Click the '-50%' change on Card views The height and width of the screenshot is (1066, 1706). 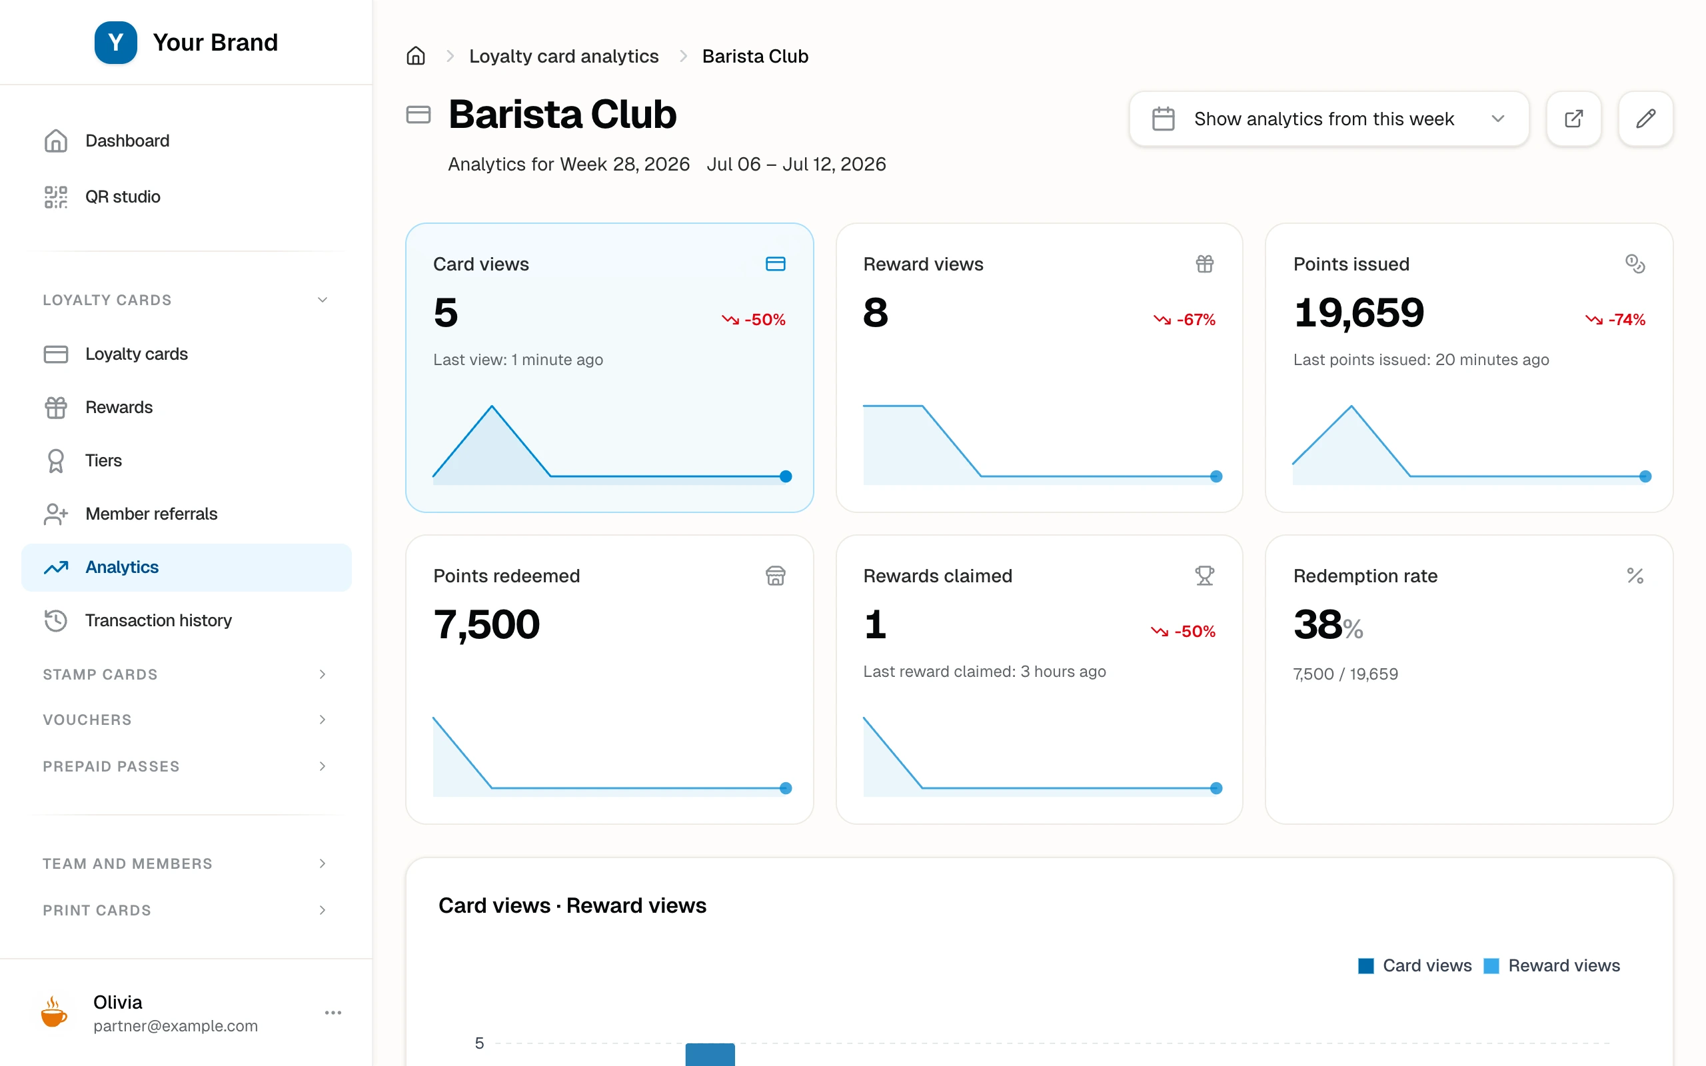(754, 319)
